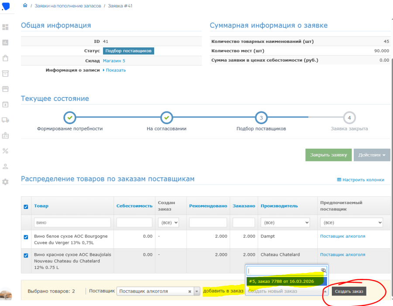Click the 90.000 Количество мест value
The width and height of the screenshot is (393, 306).
pos(382,51)
